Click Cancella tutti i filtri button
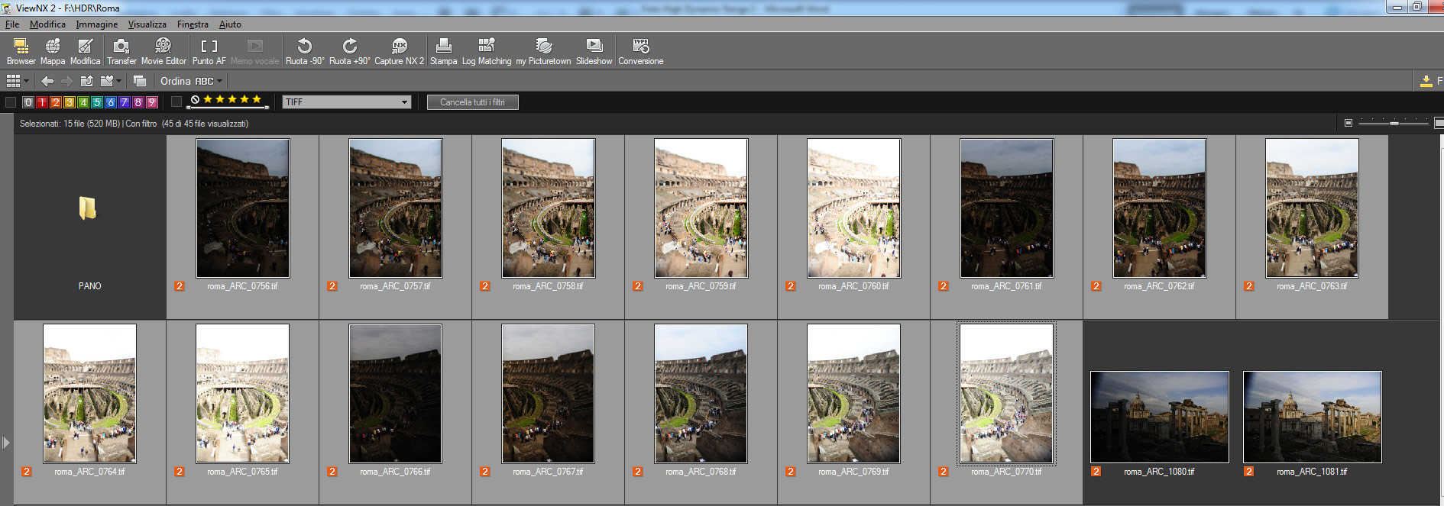The image size is (1444, 506). 472,102
